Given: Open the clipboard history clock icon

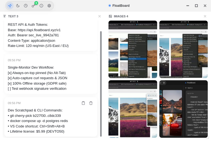Looking at the screenshot, I should click(26, 6).
